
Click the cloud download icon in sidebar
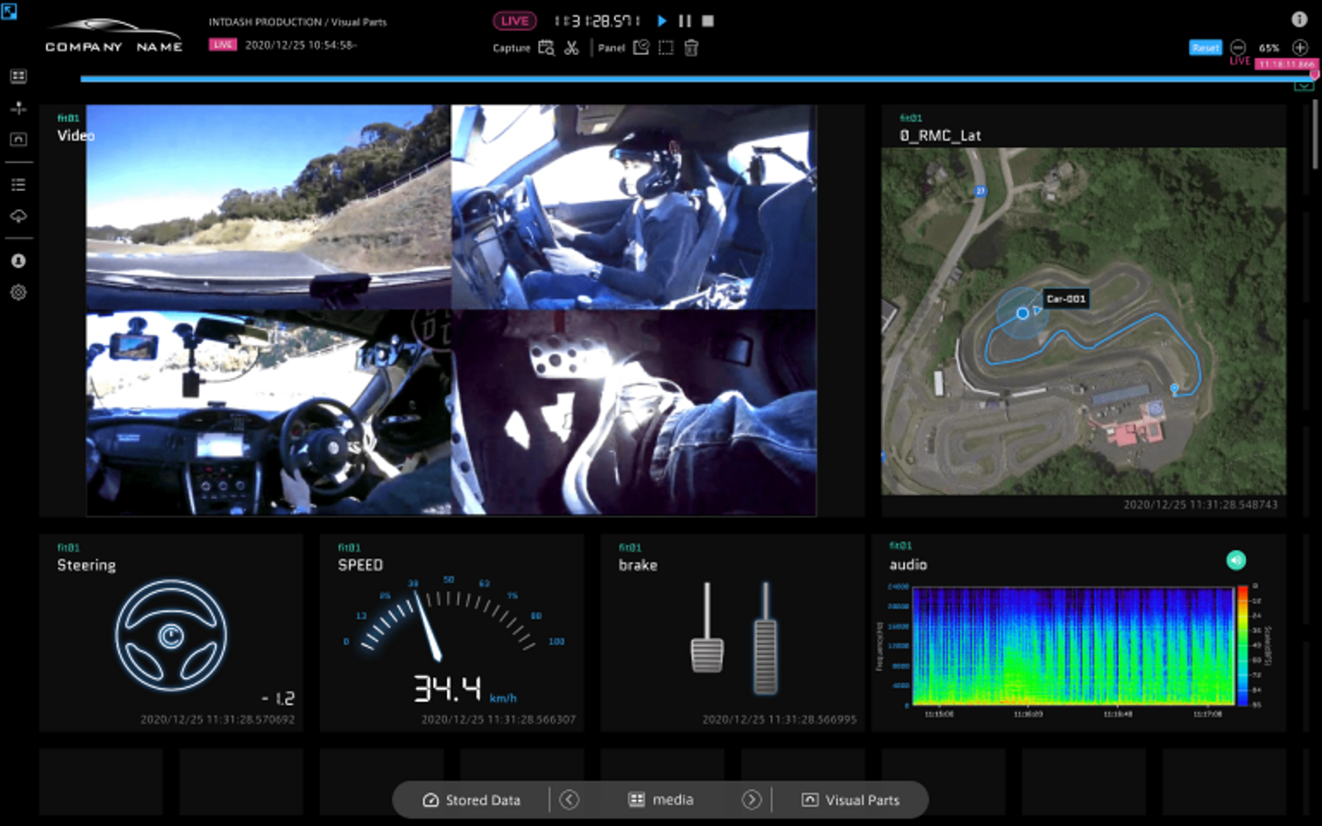[18, 217]
